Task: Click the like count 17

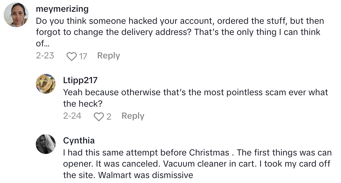Action: click(83, 56)
